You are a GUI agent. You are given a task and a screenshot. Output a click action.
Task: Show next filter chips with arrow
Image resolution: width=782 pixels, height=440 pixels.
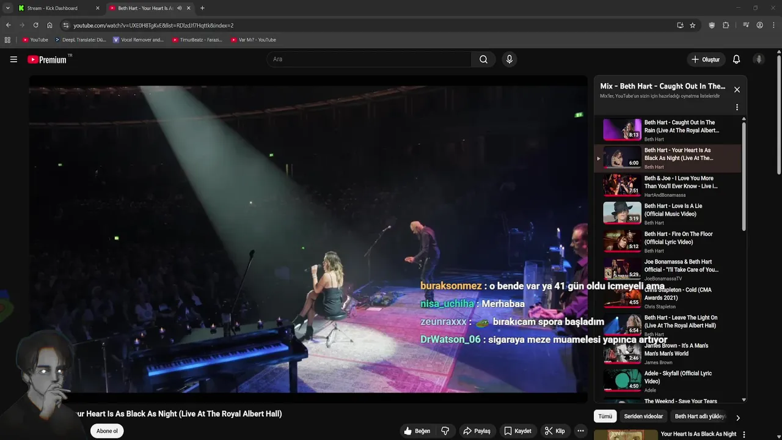click(737, 417)
